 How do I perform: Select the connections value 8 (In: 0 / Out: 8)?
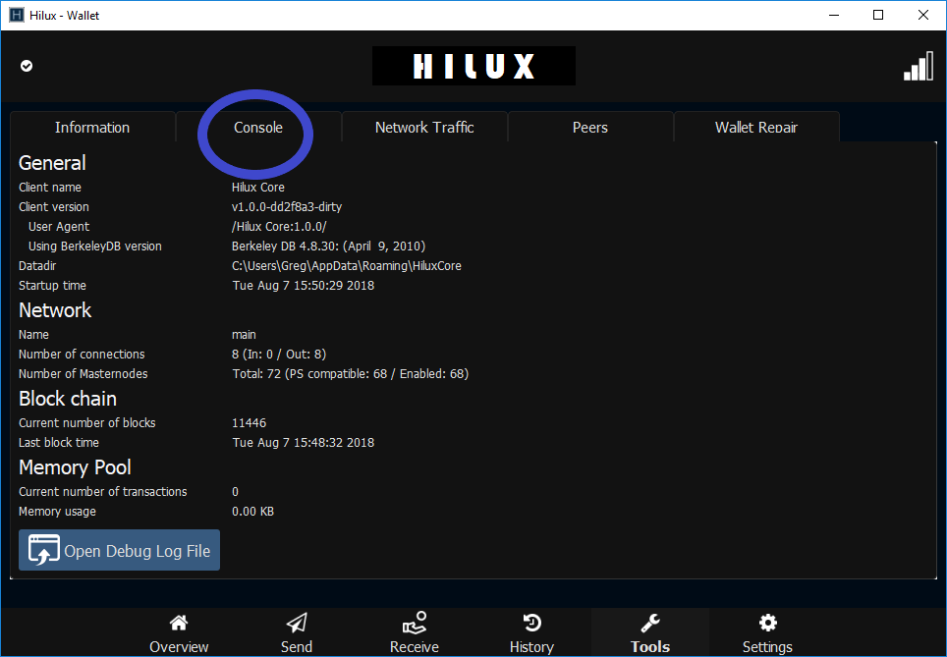[x=279, y=354]
